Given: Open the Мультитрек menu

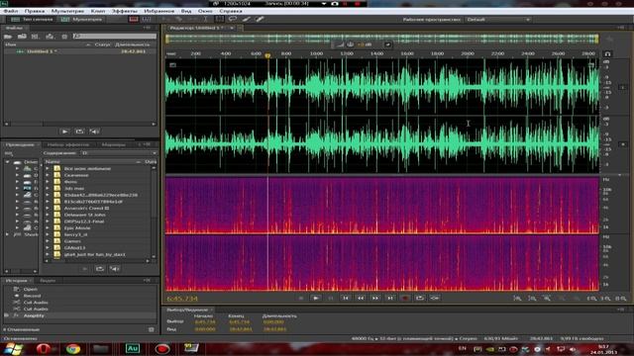Looking at the screenshot, I should [x=67, y=11].
